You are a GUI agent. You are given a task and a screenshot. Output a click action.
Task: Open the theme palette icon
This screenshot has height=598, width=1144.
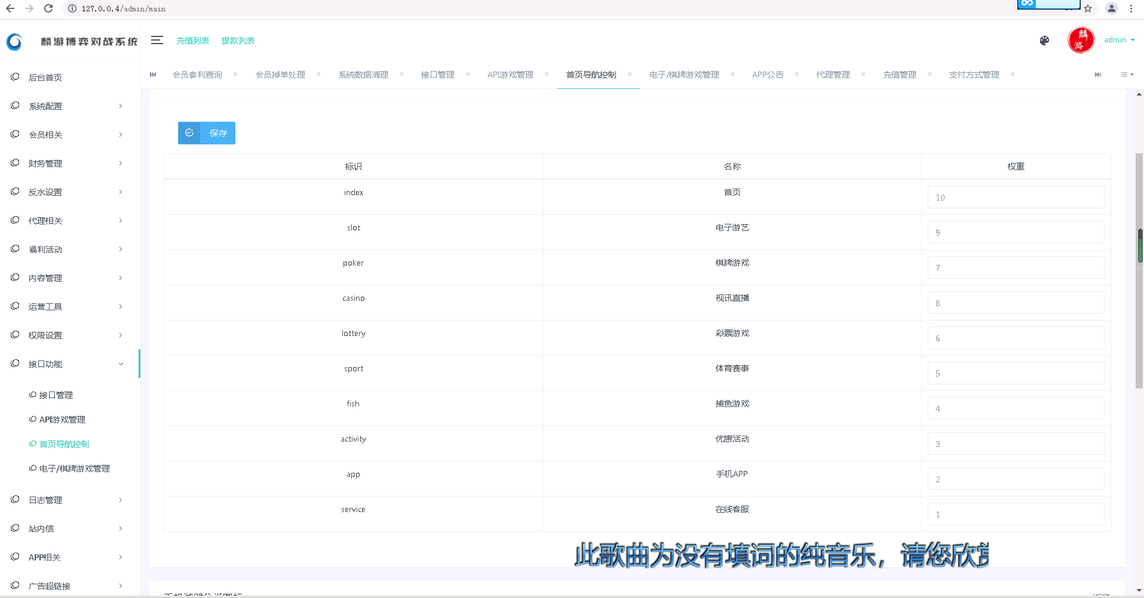pyautogui.click(x=1044, y=41)
